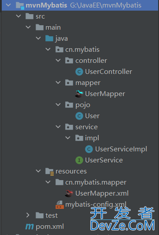
Task: Click the test folder icon
Action: (x=40, y=216)
